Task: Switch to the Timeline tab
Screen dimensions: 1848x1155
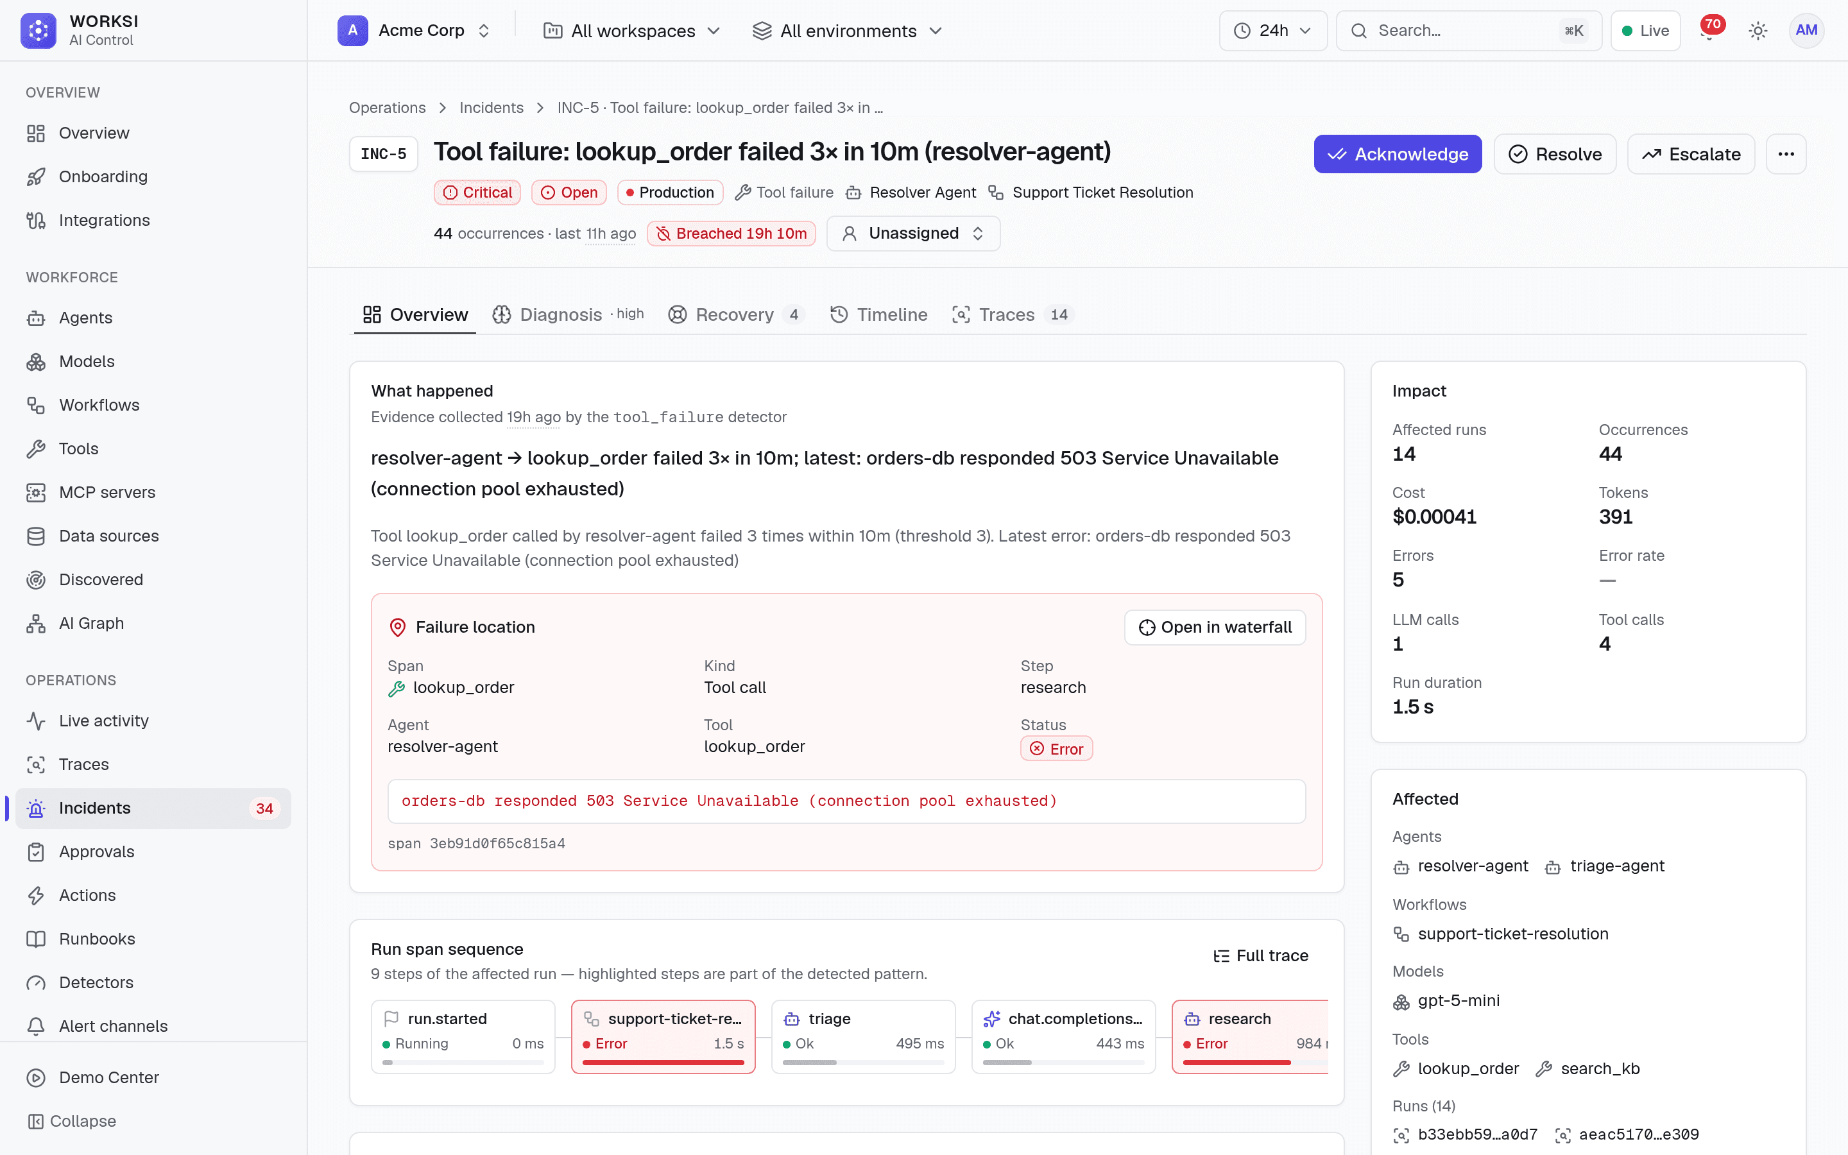Action: pyautogui.click(x=879, y=314)
